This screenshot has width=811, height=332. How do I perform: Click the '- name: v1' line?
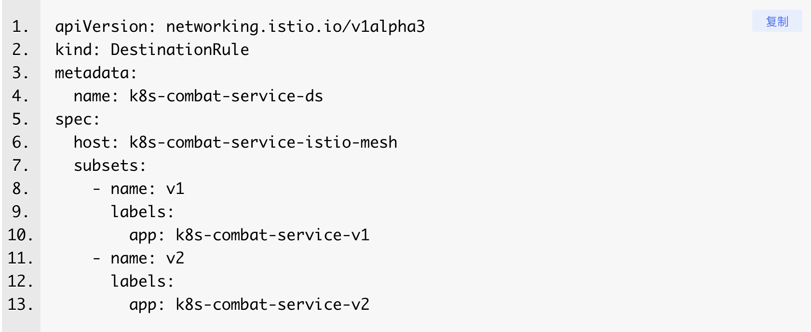coord(138,189)
